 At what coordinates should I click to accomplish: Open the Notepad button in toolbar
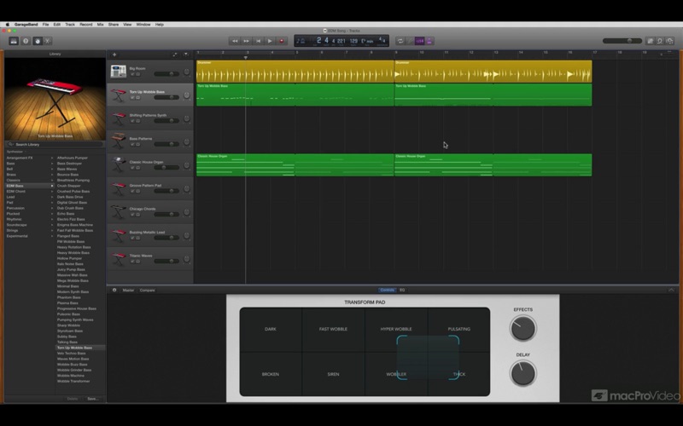[x=650, y=41]
